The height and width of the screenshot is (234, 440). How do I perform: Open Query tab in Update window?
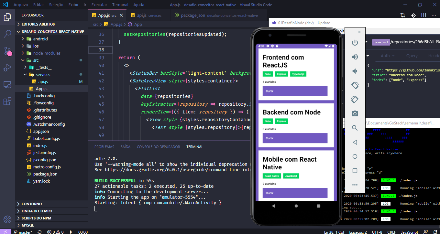[412, 56]
